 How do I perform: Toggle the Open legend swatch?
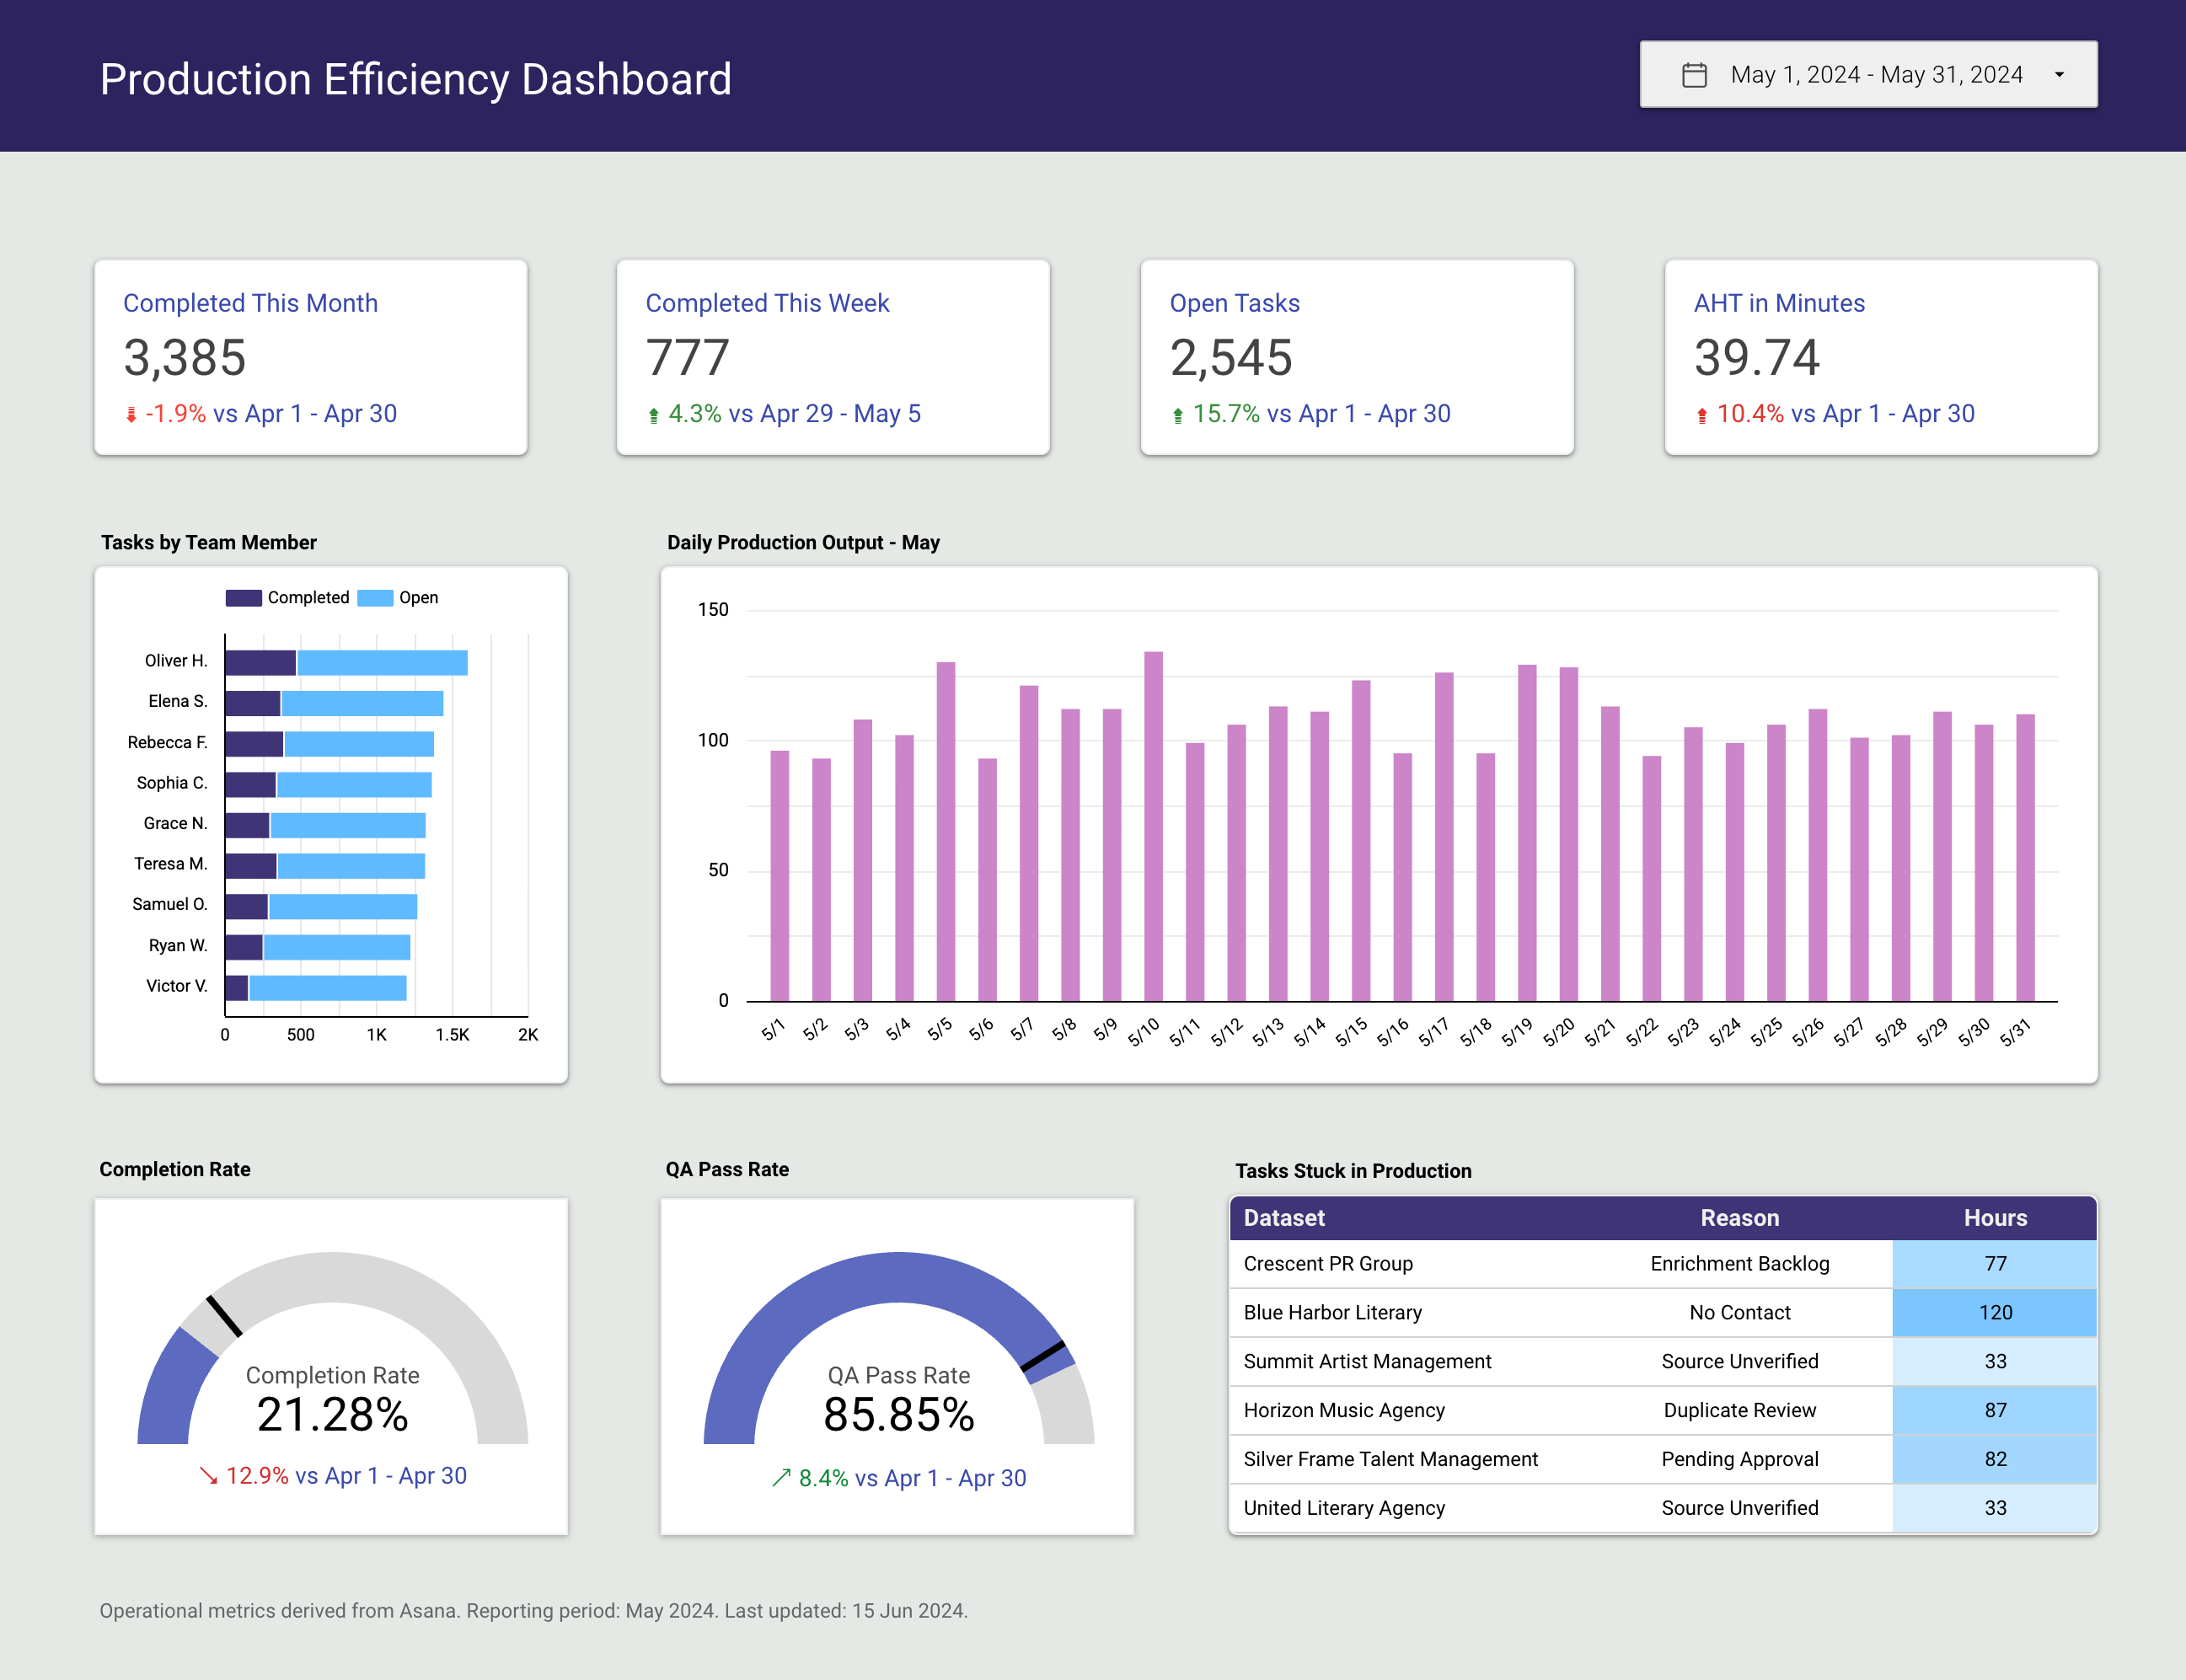375,598
